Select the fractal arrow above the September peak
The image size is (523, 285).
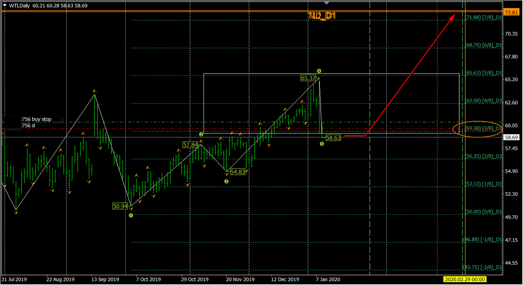[94, 91]
